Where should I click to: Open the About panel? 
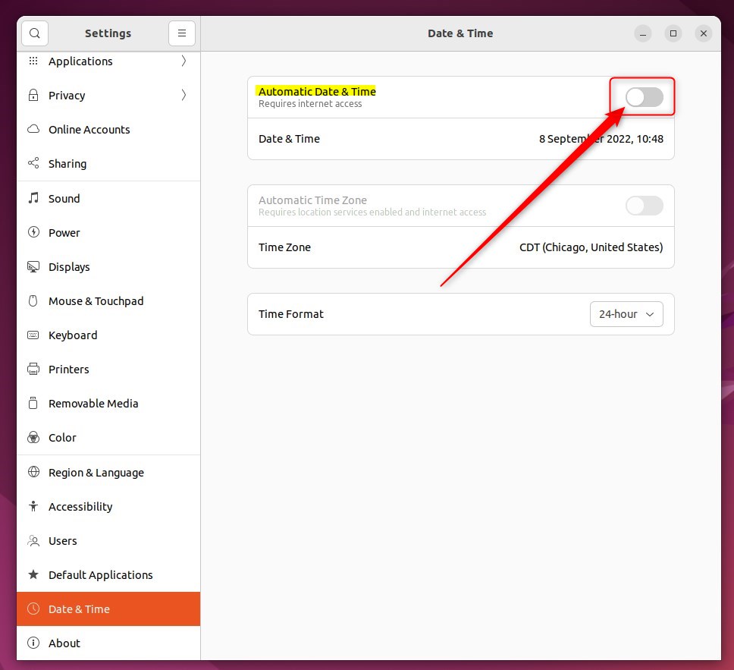coord(108,643)
